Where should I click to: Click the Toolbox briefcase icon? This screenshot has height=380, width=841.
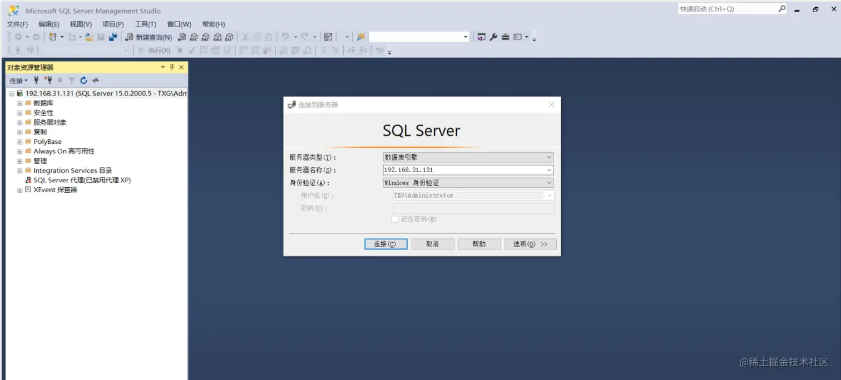(x=506, y=37)
